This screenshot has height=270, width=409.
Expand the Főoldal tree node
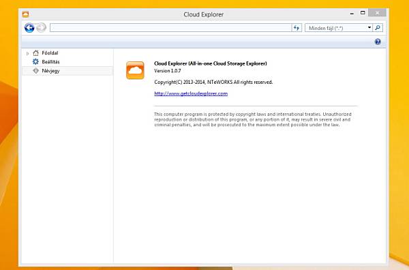27,53
